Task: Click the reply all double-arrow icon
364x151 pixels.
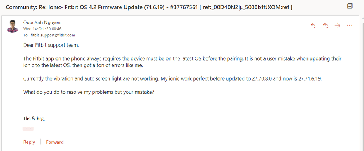Action: (x=326, y=26)
